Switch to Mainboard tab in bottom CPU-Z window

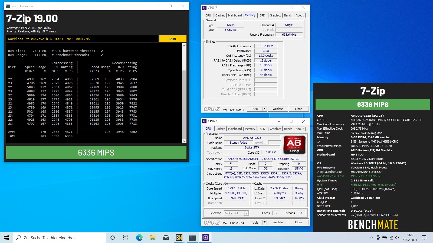tap(235, 129)
